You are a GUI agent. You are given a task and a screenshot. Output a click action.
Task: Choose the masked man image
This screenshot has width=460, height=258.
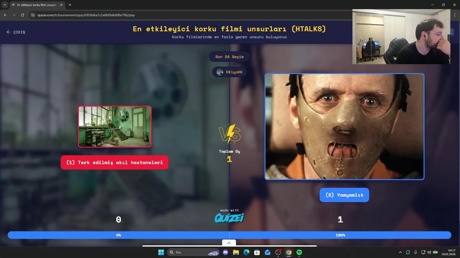pos(344,126)
